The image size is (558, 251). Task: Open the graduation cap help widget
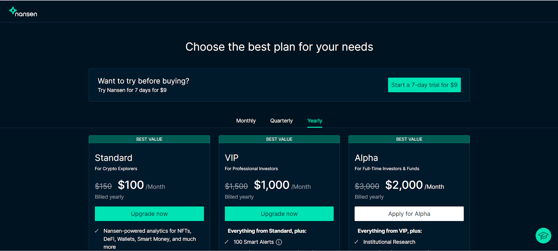click(x=543, y=236)
